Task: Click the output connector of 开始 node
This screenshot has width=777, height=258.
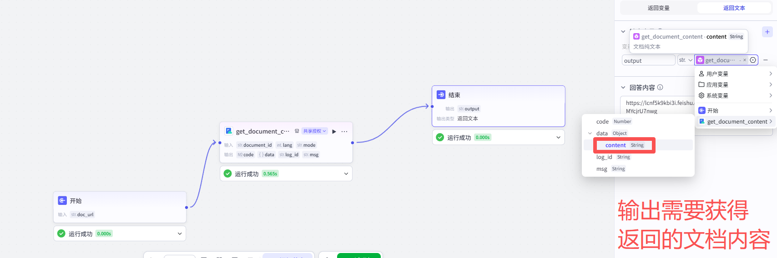Action: pos(187,208)
